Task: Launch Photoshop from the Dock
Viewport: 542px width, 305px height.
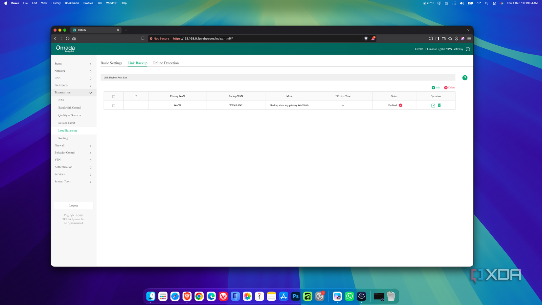Action: tap(296, 296)
